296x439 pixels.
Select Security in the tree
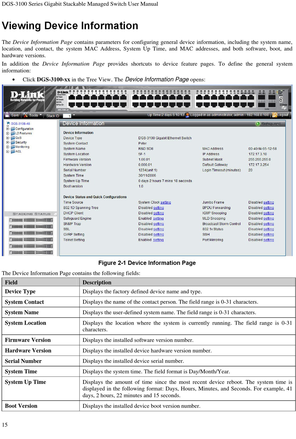tap(21, 142)
